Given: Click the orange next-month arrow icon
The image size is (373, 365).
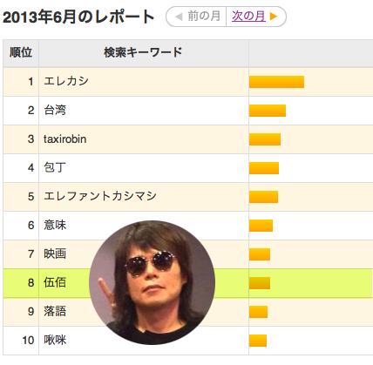Looking at the screenshot, I should point(273,17).
